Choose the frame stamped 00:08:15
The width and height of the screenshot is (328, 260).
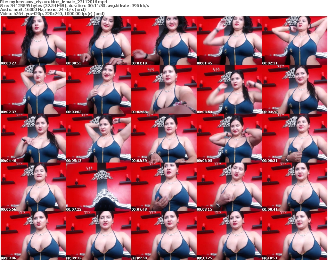(229, 187)
